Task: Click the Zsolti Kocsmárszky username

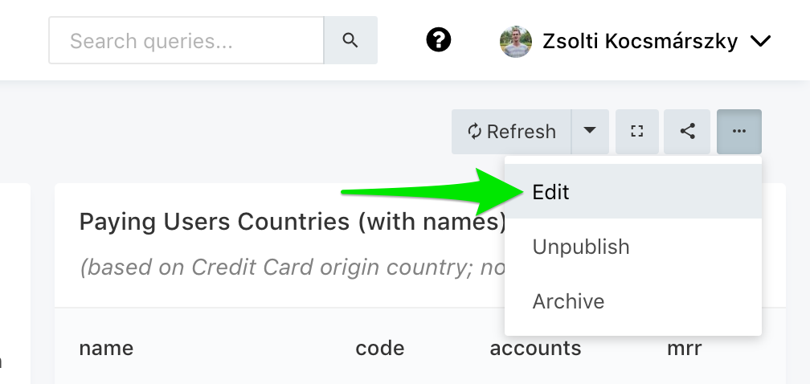Action: [x=640, y=41]
